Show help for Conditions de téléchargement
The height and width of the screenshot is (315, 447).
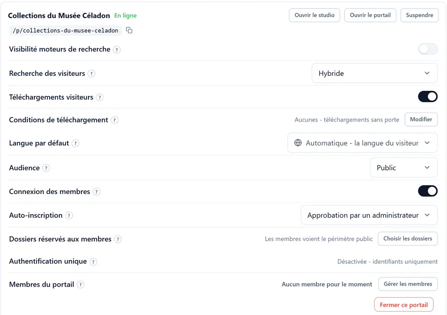pyautogui.click(x=114, y=120)
